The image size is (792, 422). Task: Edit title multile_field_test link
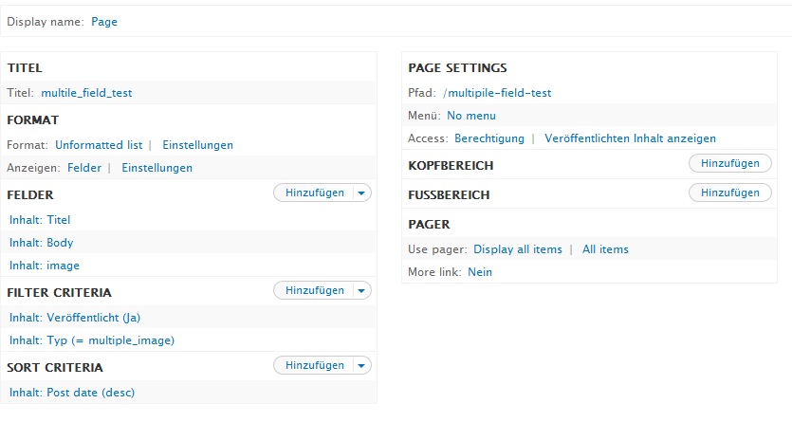pyautogui.click(x=86, y=93)
